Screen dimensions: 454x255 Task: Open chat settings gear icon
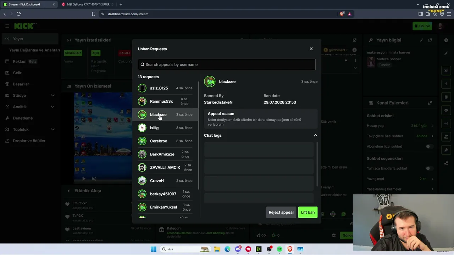coord(334,236)
